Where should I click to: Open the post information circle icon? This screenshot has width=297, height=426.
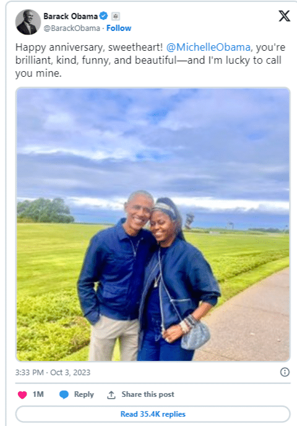pos(285,372)
